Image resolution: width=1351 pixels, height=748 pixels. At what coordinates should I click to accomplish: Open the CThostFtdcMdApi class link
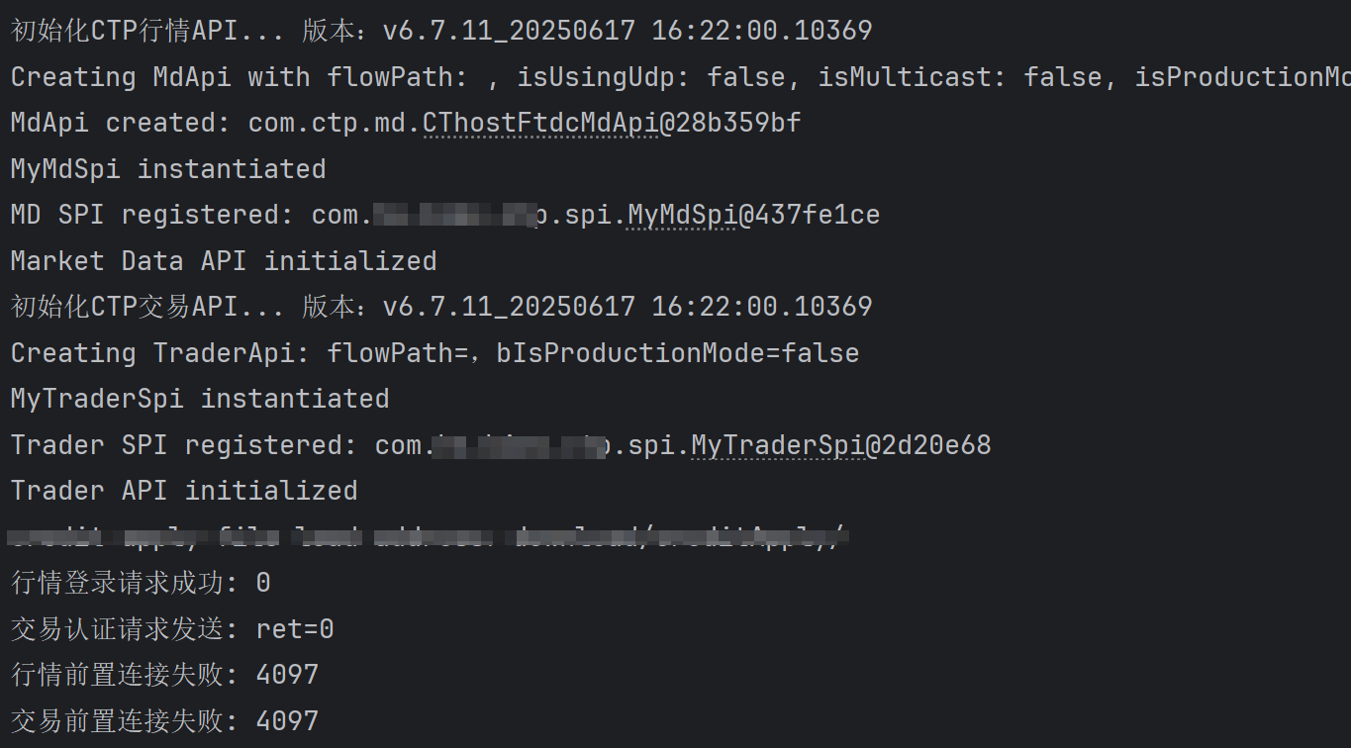pyautogui.click(x=540, y=123)
